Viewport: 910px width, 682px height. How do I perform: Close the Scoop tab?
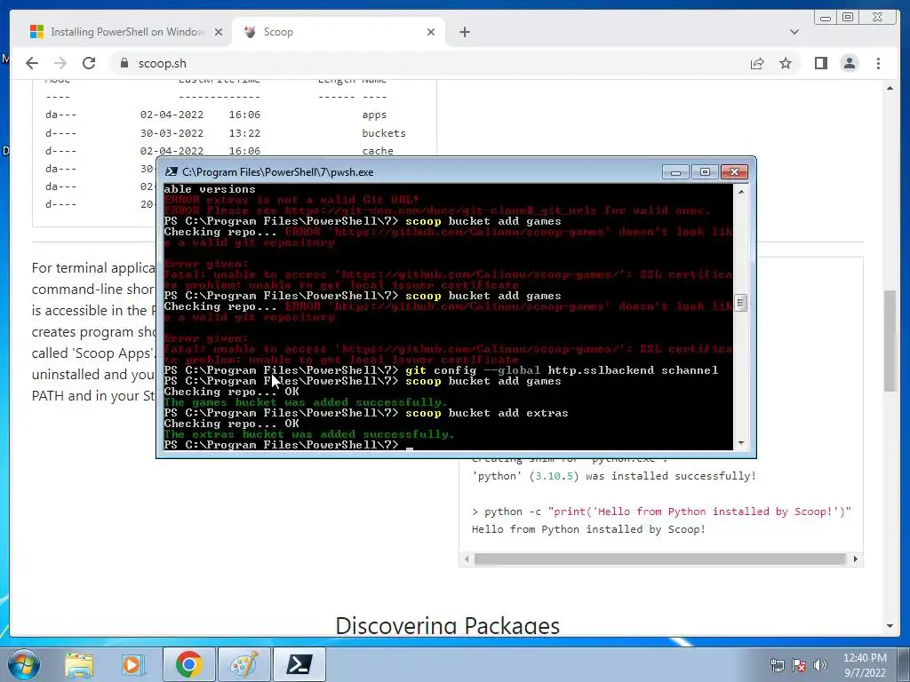[431, 32]
